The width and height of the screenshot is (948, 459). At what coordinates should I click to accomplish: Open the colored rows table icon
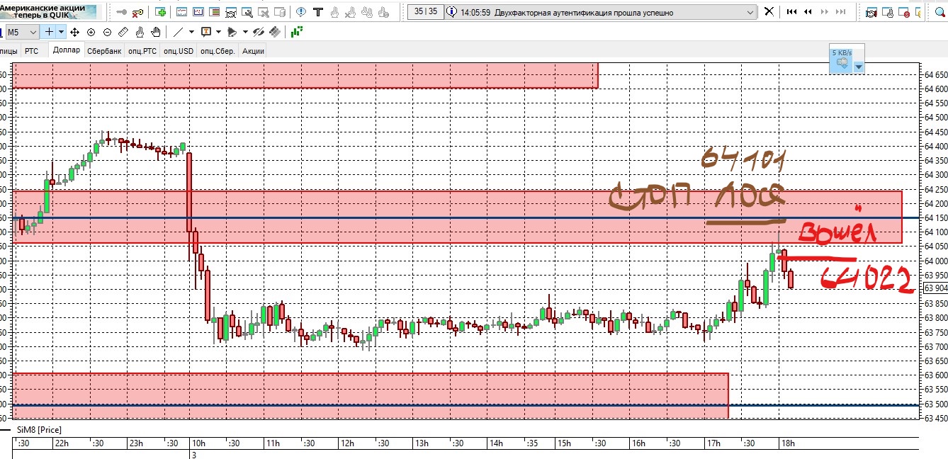(214, 12)
